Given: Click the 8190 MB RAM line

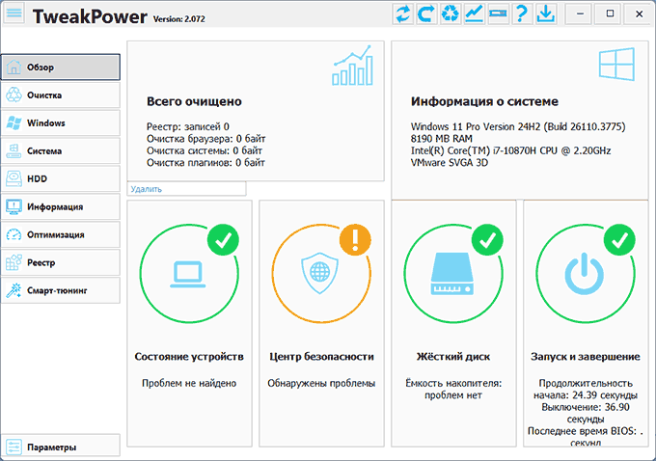Looking at the screenshot, I should click(442, 139).
